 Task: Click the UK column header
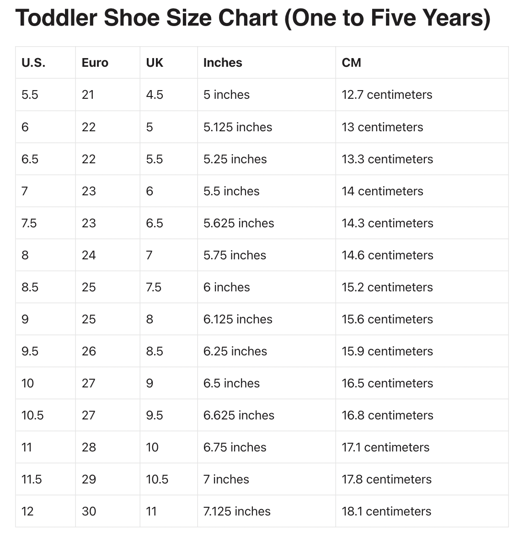pos(169,63)
